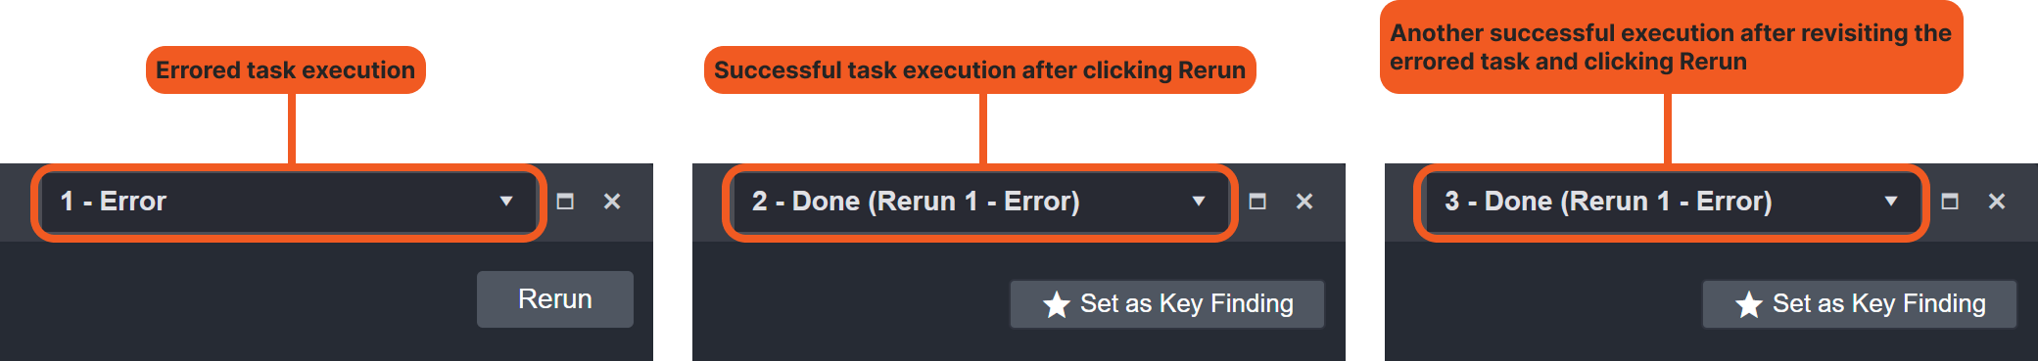Maximize the 3 - Done task panel

[1950, 202]
